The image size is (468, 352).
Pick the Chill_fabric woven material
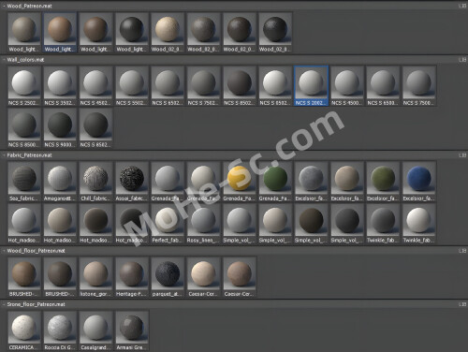[95, 182]
